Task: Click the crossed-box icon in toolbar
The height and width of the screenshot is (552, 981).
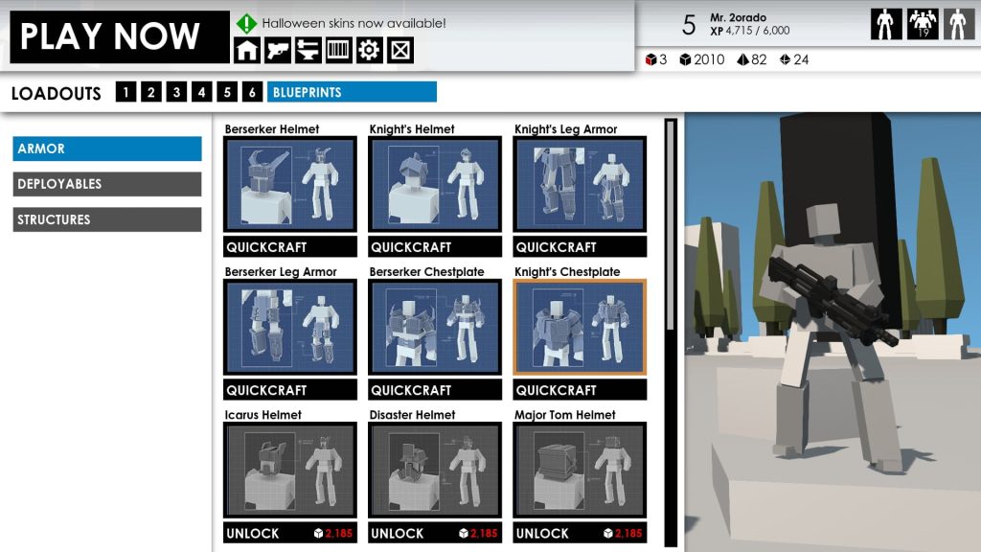Action: [400, 50]
